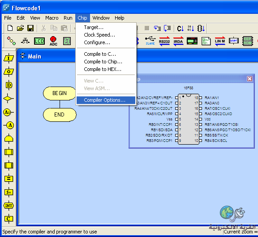Click the Compile to Chip toolbar icon

click(x=201, y=29)
